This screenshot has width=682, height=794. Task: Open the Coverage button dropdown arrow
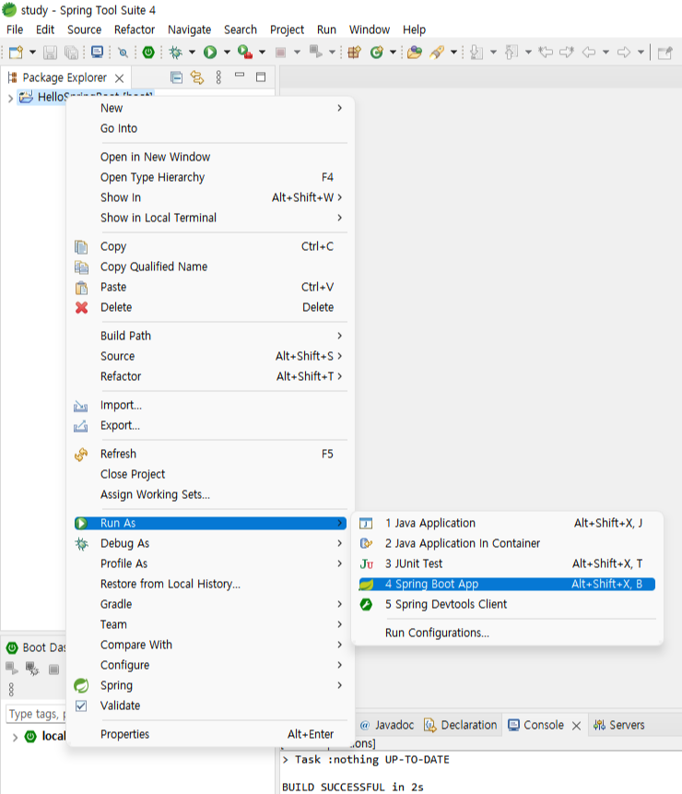pyautogui.click(x=262, y=53)
